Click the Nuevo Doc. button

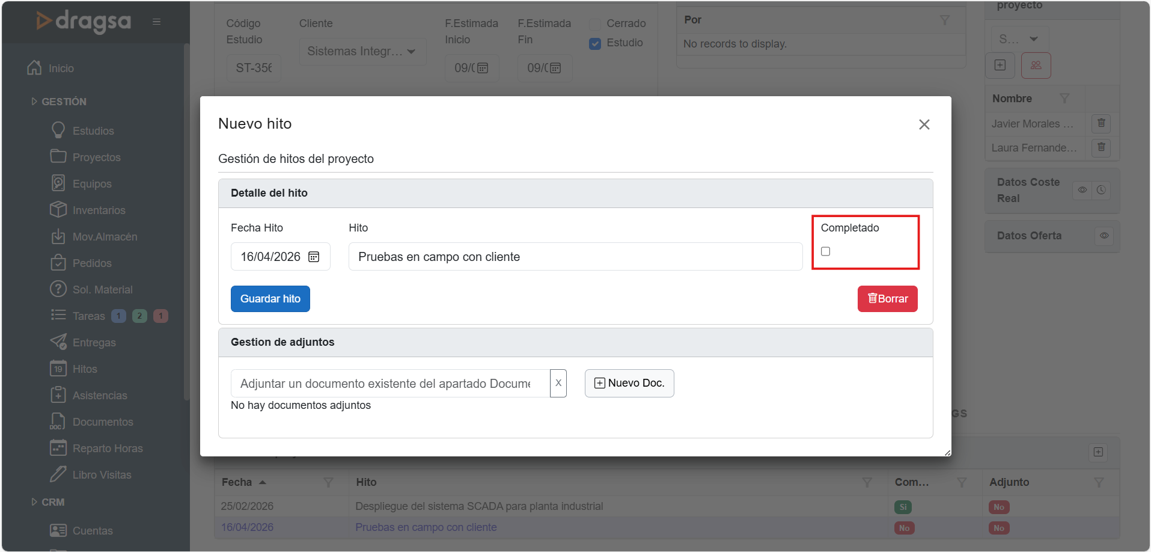[x=629, y=383]
